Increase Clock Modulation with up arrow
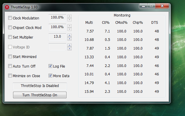This screenshot has width=185, height=116. click(69, 16)
